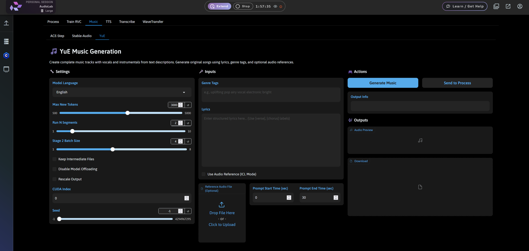Check Disable Model Offloading

54,169
